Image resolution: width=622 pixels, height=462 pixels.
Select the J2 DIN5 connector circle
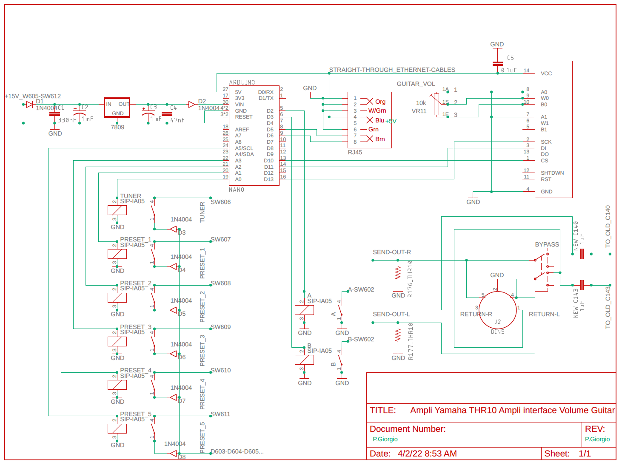pos(498,310)
